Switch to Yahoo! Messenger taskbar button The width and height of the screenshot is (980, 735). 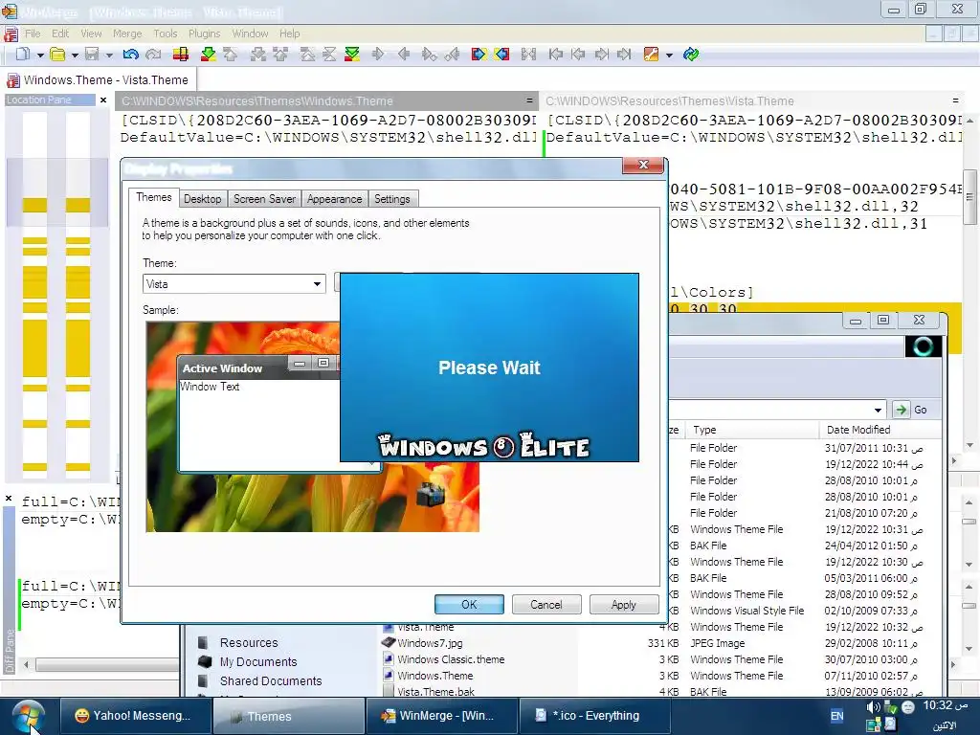click(x=135, y=716)
